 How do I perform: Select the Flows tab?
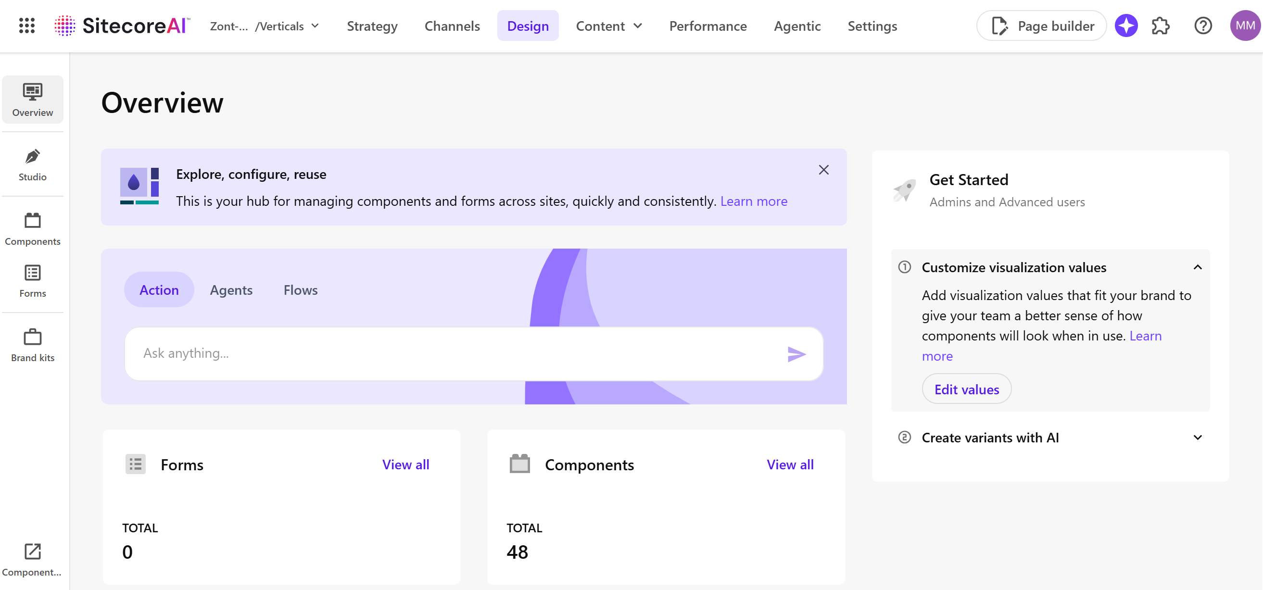coord(300,289)
